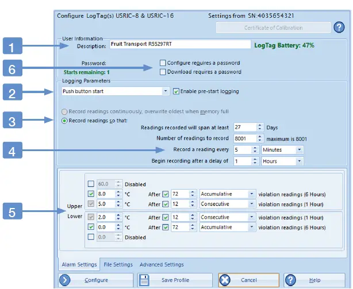Adjust the 12 readings stepper in 2.0 row
The image size is (353, 289).
click(192, 217)
